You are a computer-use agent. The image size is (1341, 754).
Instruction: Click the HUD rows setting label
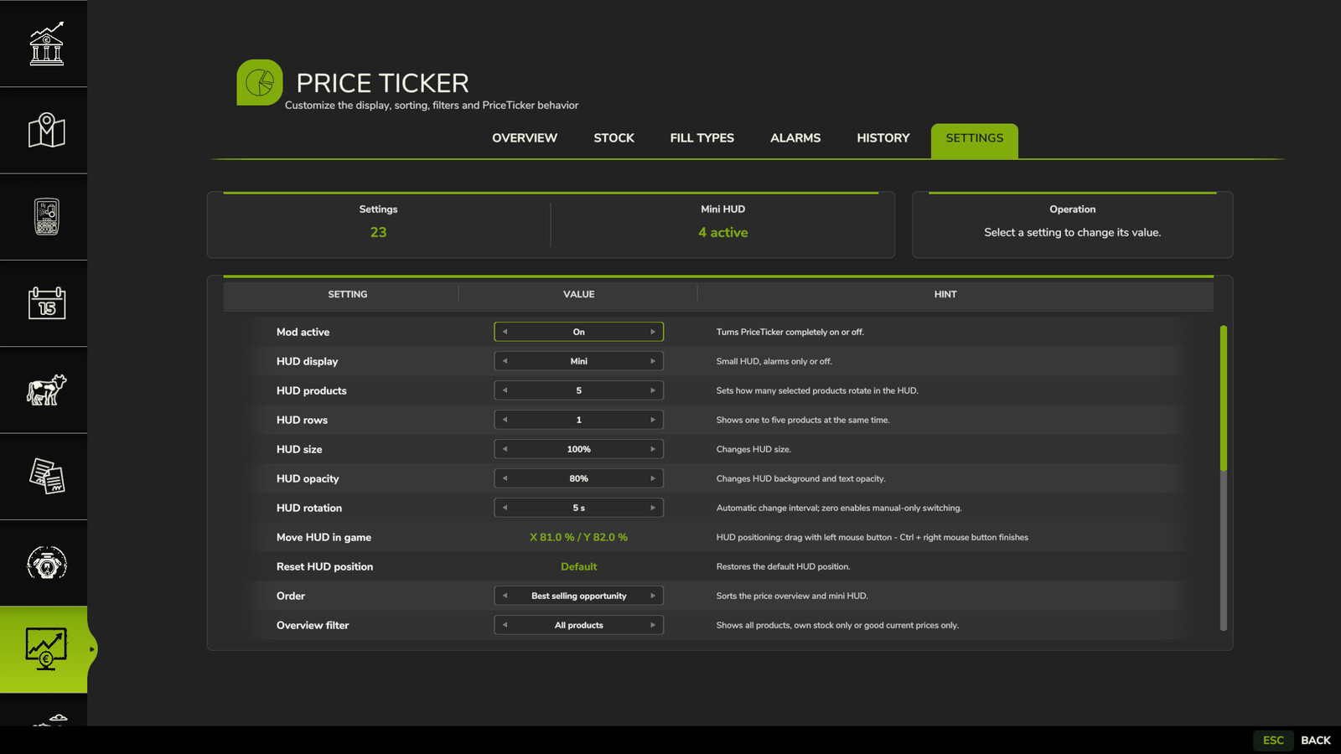(302, 420)
